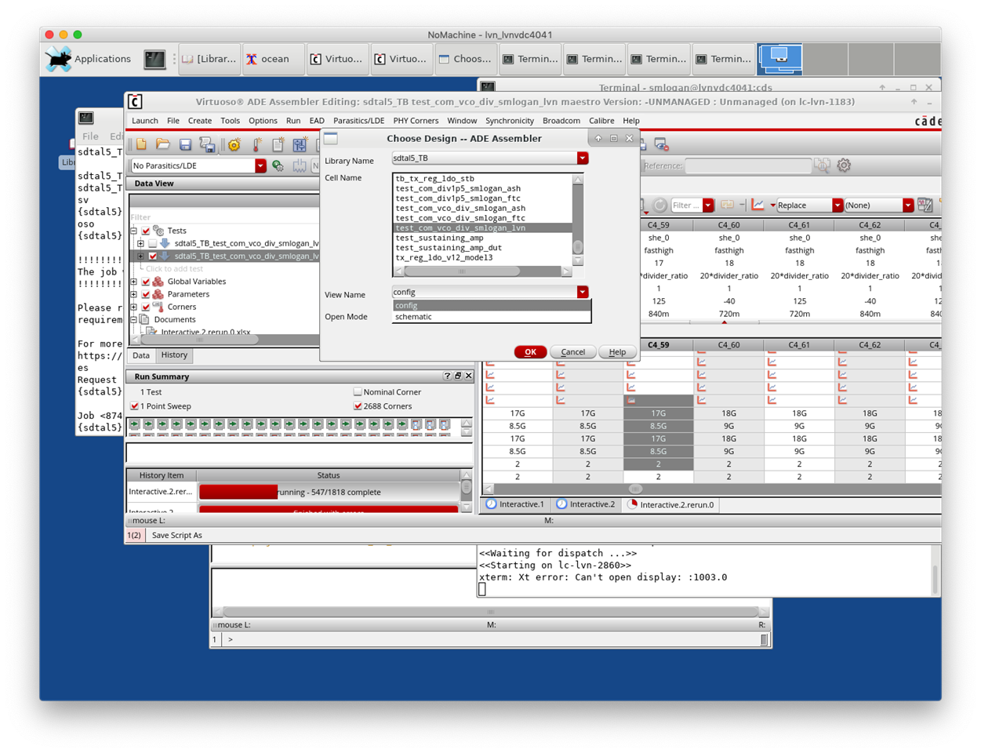This screenshot has height=753, width=981.
Task: Uncheck the 1 Point Sweep checkbox
Action: pos(134,406)
